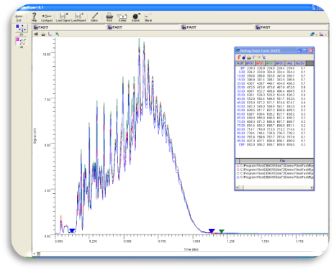The width and height of the screenshot is (334, 270).
Task: Click the blue start marker triangle on chart baseline
Action: pos(72,231)
